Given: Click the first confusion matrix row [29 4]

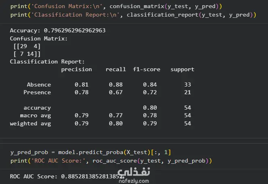Looking at the screenshot, I should [27, 46].
